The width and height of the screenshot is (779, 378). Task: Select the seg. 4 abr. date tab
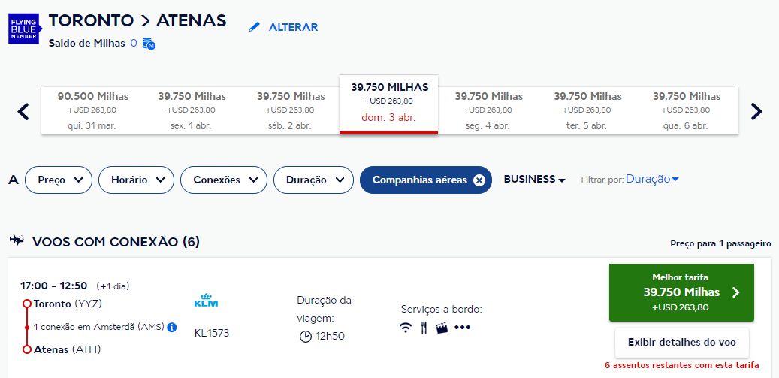click(488, 110)
